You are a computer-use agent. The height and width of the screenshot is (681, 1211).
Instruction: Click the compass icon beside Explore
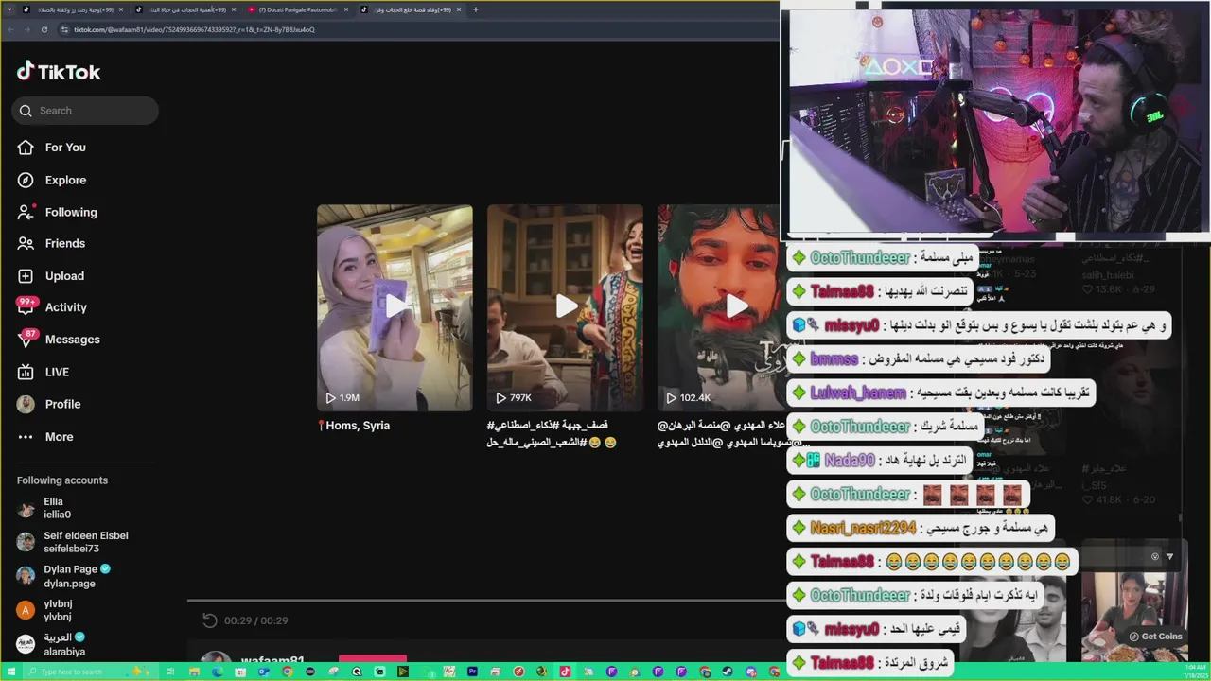tap(26, 180)
